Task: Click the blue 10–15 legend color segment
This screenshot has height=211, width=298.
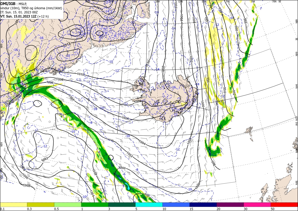Action: tap(176, 204)
